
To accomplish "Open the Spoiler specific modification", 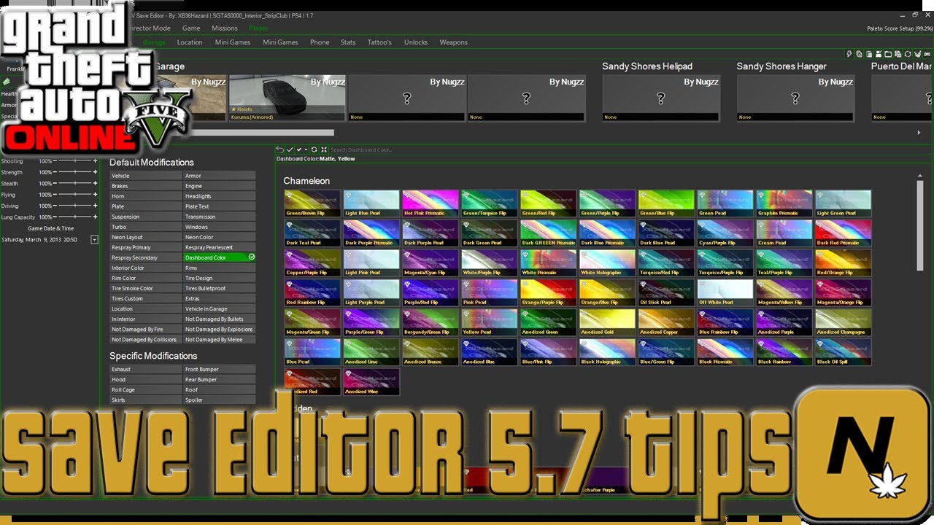I will pos(220,400).
